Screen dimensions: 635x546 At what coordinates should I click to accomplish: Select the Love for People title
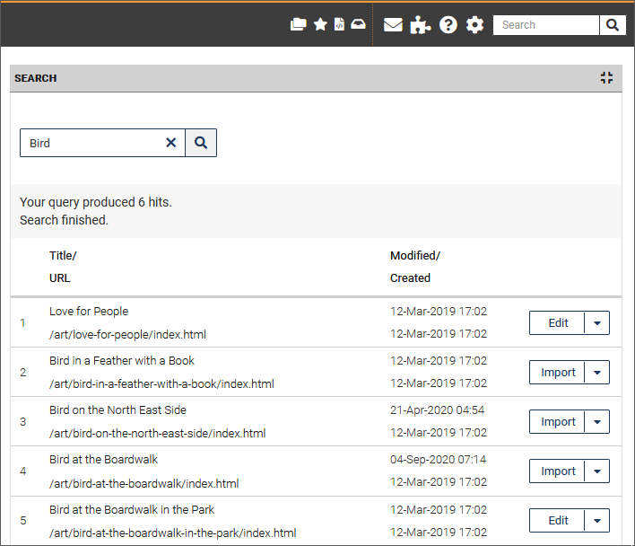89,312
